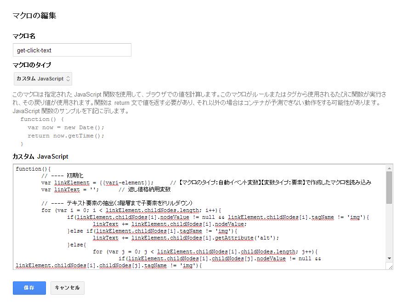This screenshot has width=408, height=303.
Task: Click the 'マクロ名' label
Action: coord(24,36)
